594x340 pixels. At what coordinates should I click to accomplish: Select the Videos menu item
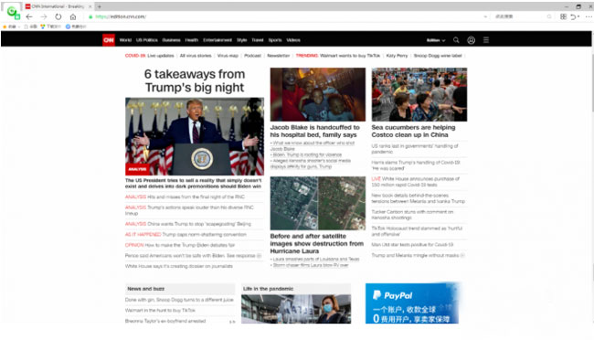tap(293, 40)
